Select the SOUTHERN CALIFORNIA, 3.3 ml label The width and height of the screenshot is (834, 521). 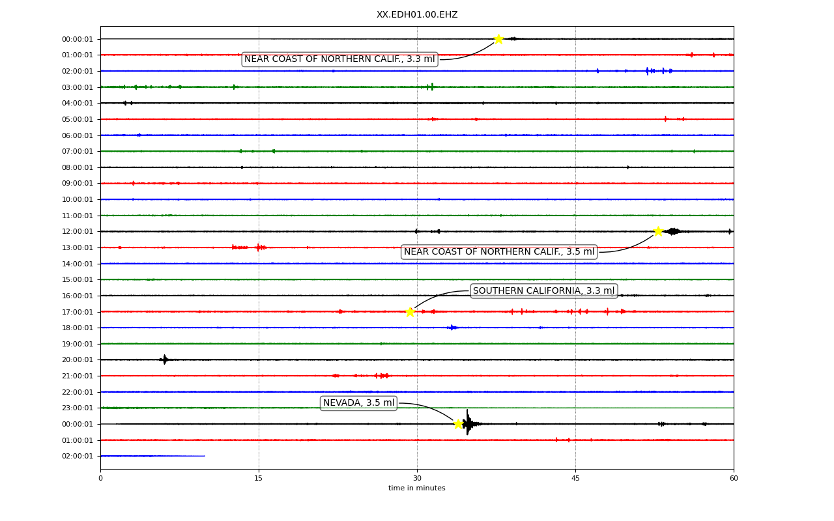pos(544,291)
